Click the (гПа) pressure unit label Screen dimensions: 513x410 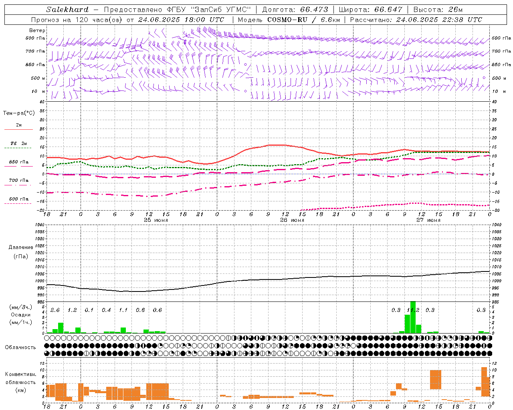point(21,256)
